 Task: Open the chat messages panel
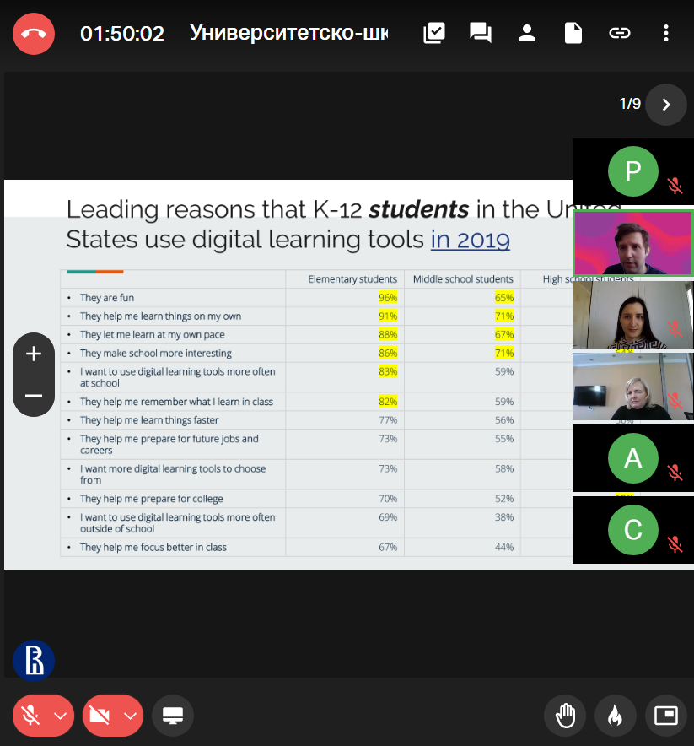coord(481,33)
